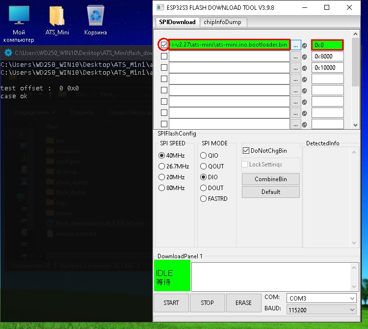The width and height of the screenshot is (368, 329).
Task: Select QOUT SPI mode
Action: (212, 166)
